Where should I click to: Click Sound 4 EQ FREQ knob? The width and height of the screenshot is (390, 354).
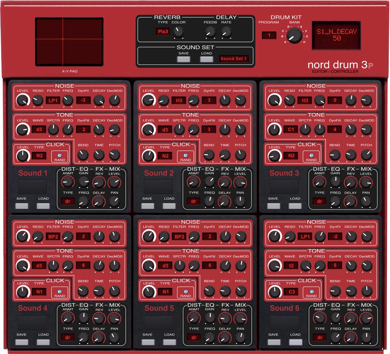(x=83, y=338)
